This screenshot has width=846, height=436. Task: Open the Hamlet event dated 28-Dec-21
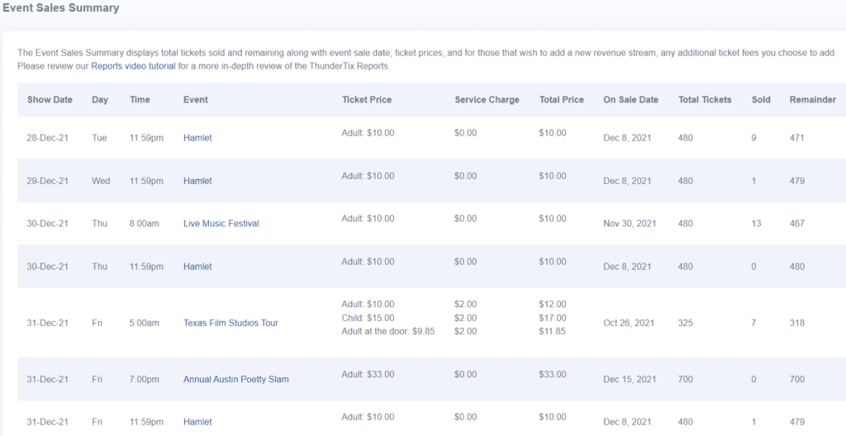click(x=197, y=138)
